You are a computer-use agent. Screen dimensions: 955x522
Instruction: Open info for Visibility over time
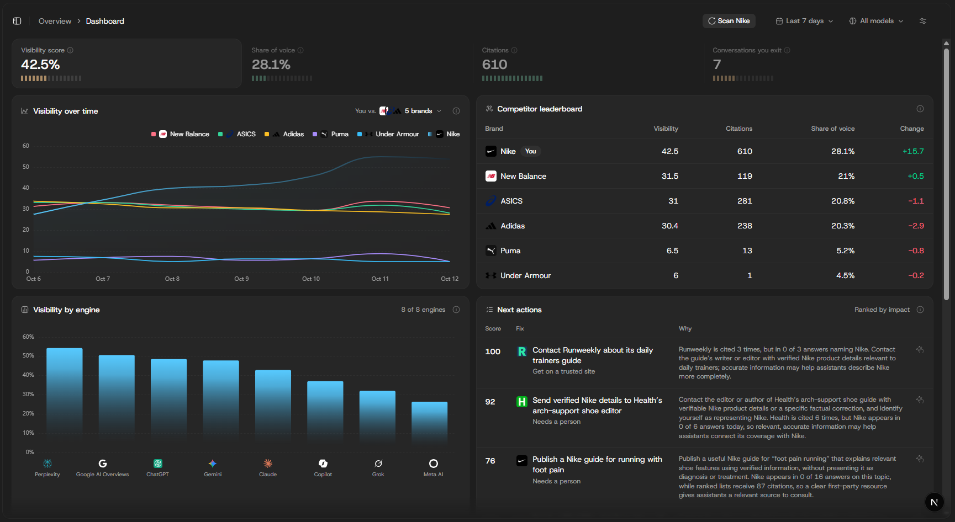coord(456,111)
